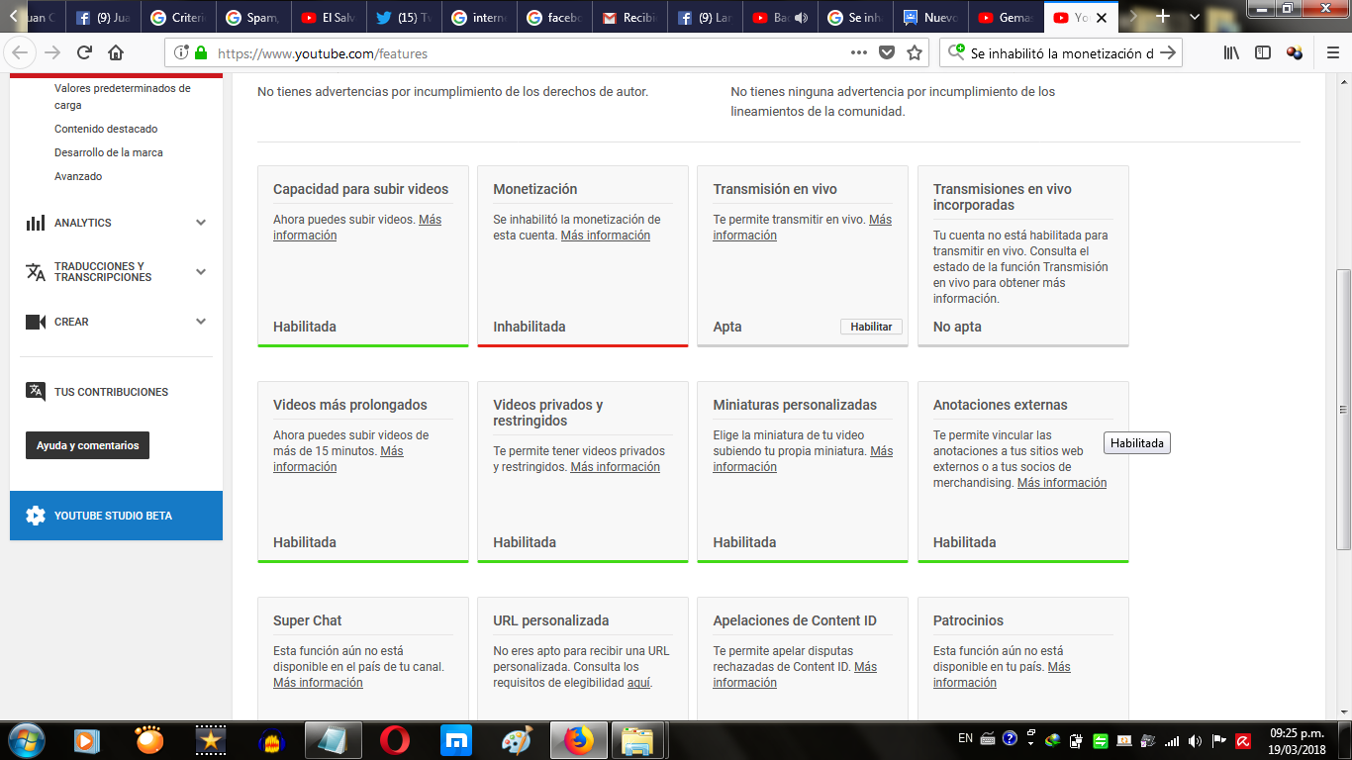This screenshot has height=760, width=1352.
Task: Open 'Contenido destacado' in the sidebar
Action: tap(106, 129)
